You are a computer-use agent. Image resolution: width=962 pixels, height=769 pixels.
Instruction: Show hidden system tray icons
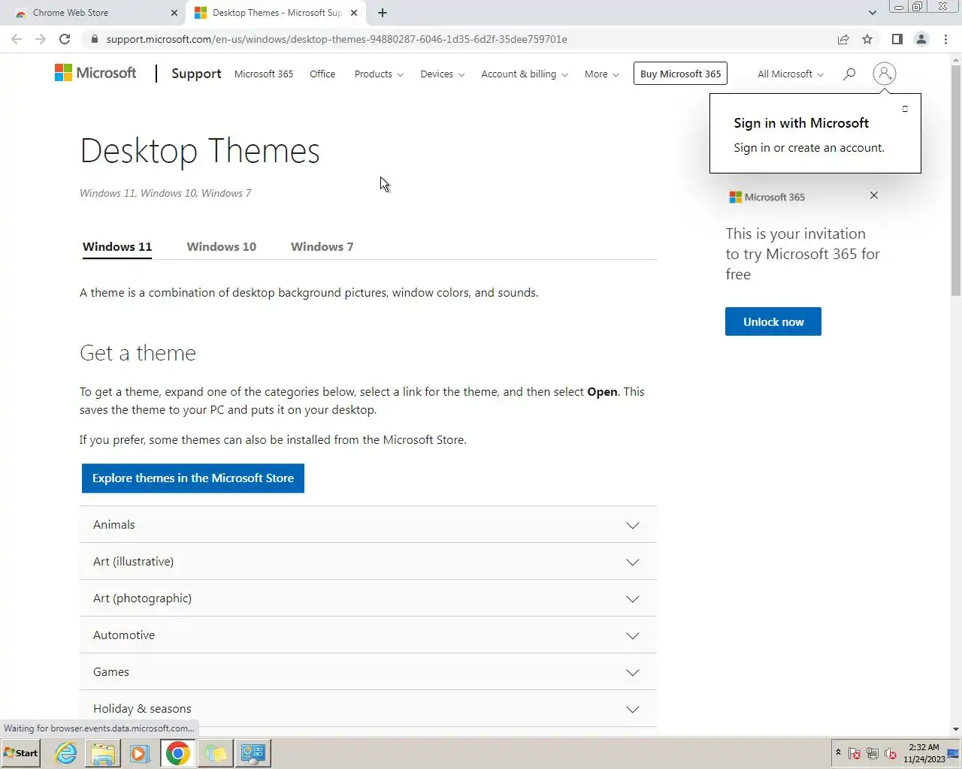click(x=838, y=752)
